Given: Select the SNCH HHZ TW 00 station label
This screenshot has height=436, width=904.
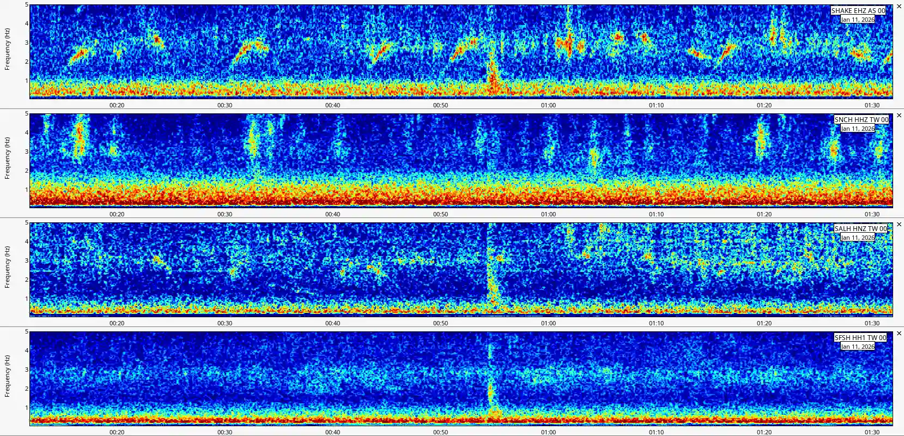Looking at the screenshot, I should click(x=861, y=119).
